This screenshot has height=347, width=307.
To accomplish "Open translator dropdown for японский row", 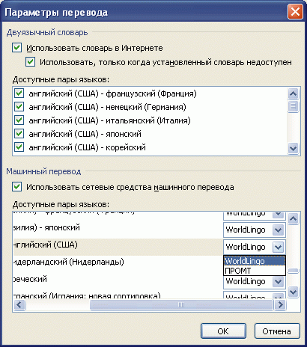I will point(278,230).
